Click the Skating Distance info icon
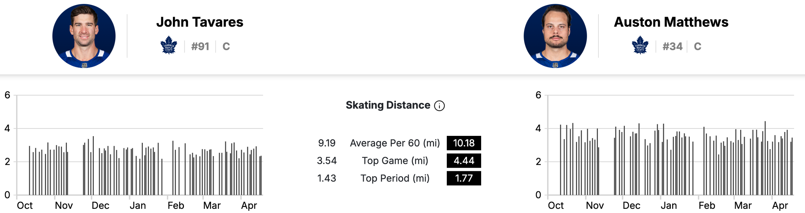 [439, 106]
